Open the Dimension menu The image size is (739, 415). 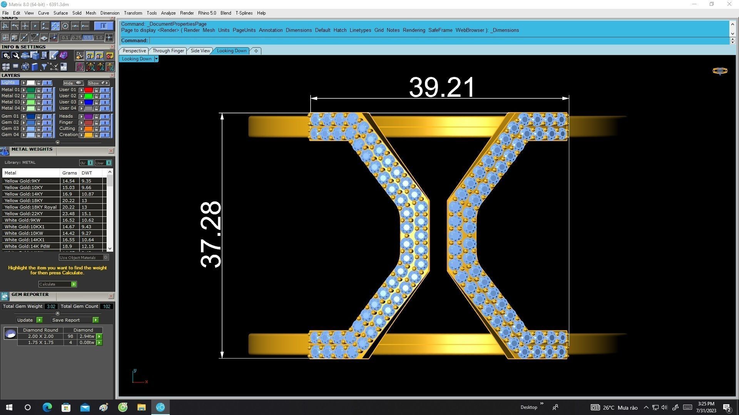click(x=110, y=13)
